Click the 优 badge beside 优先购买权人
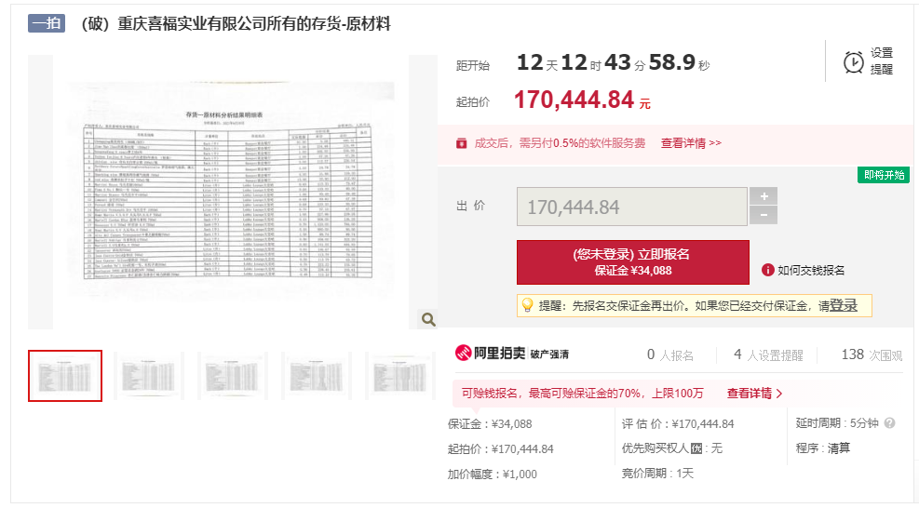Image resolution: width=919 pixels, height=508 pixels. 696,448
